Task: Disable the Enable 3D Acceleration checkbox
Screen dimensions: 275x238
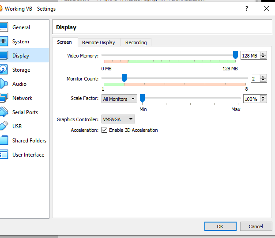Action: [104, 130]
